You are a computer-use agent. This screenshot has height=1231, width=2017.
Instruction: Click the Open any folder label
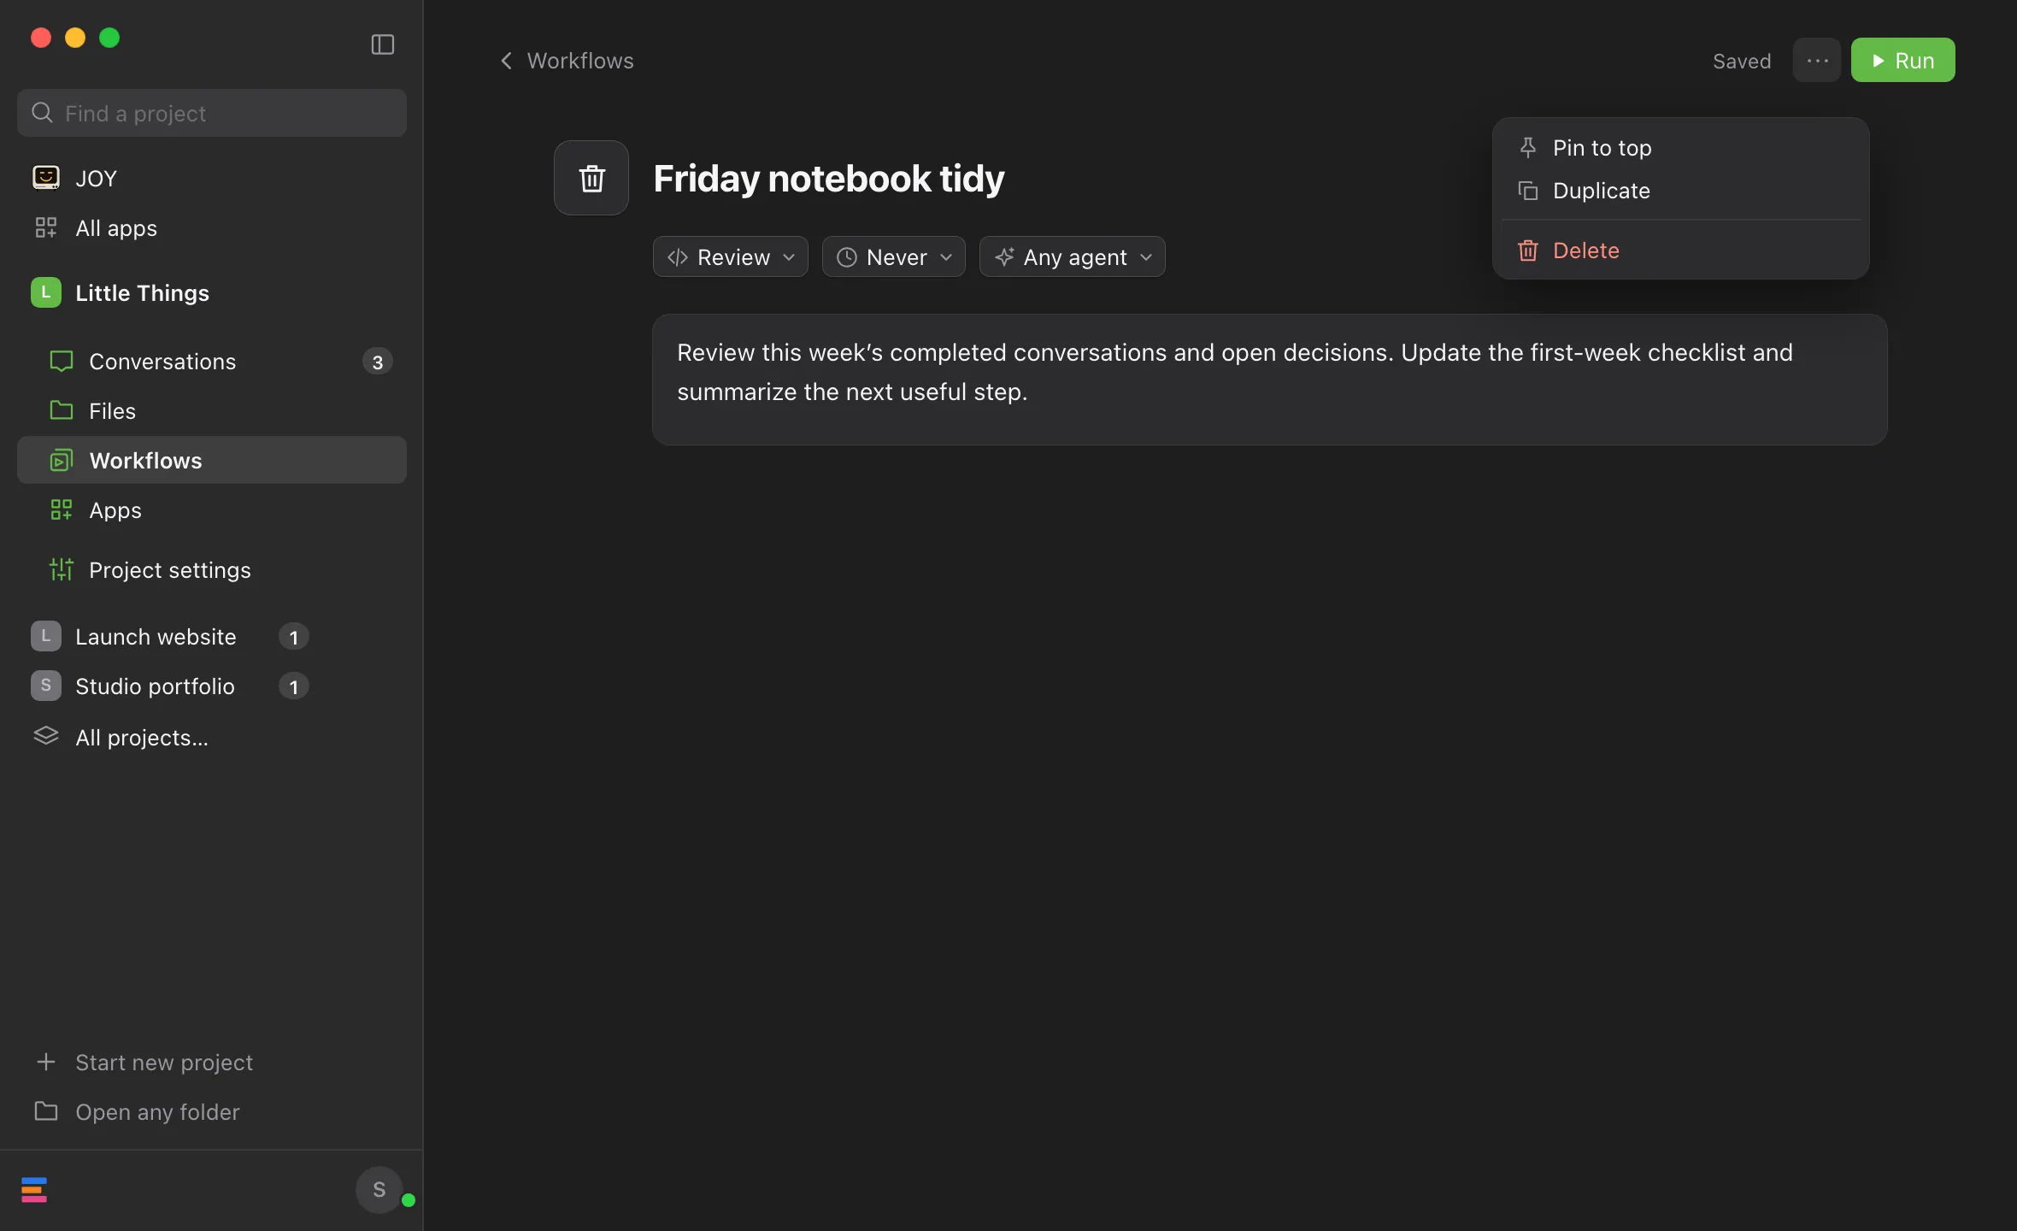click(x=157, y=1111)
